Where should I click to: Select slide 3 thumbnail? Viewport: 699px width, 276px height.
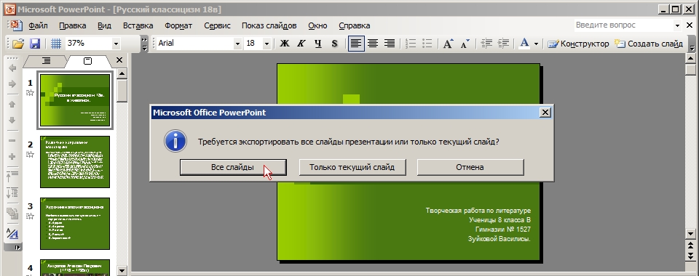coord(75,224)
